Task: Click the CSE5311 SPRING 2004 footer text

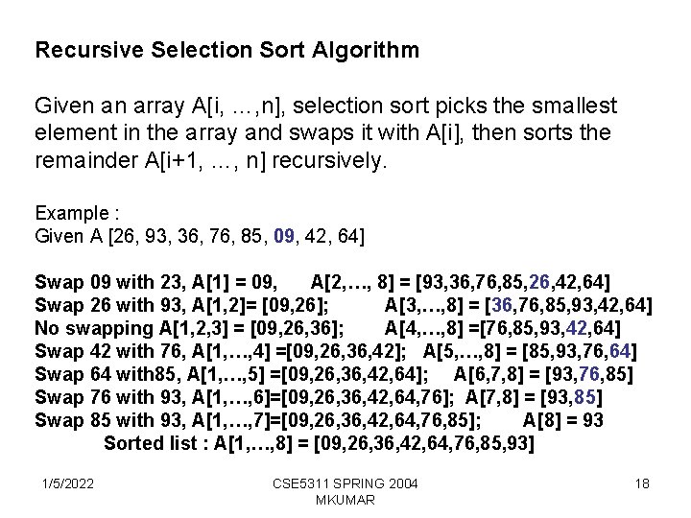Action: [345, 483]
